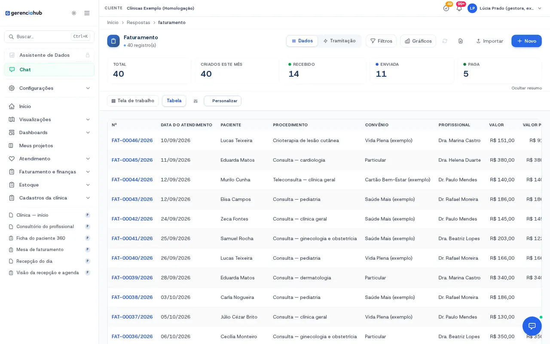This screenshot has width=550, height=344.
Task: Create a new record with Novo
Action: [526, 41]
